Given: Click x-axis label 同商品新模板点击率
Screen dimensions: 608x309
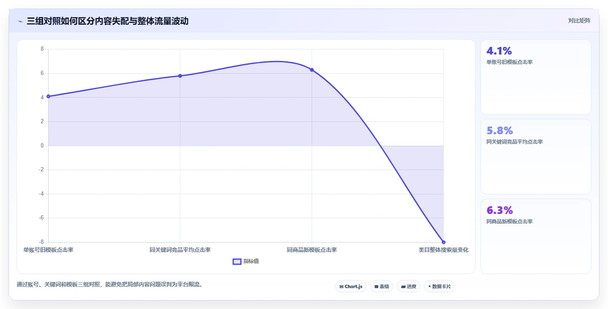Looking at the screenshot, I should pyautogui.click(x=312, y=250).
